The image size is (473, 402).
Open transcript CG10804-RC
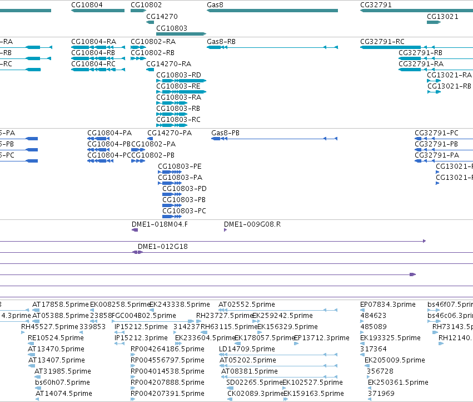click(x=93, y=64)
